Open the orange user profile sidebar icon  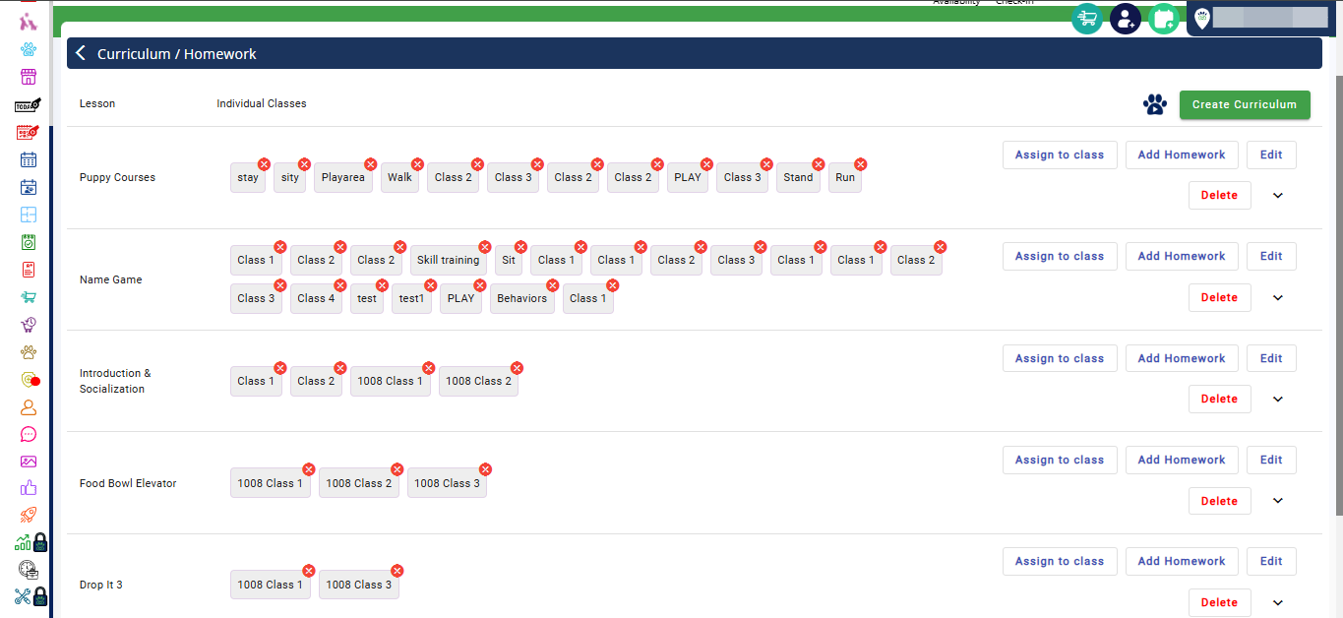tap(29, 407)
